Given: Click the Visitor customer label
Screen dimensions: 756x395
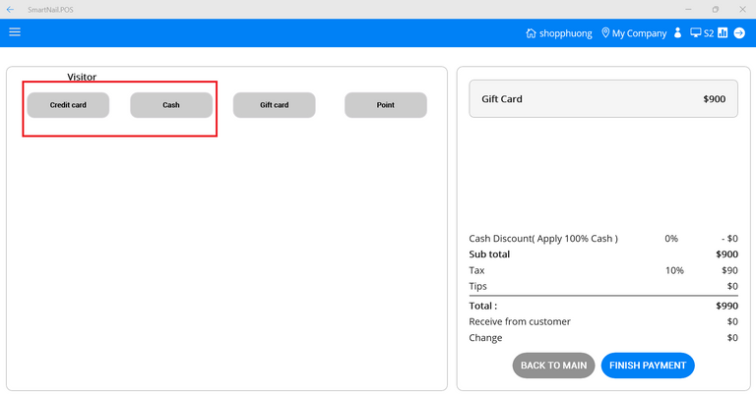Looking at the screenshot, I should click(82, 77).
